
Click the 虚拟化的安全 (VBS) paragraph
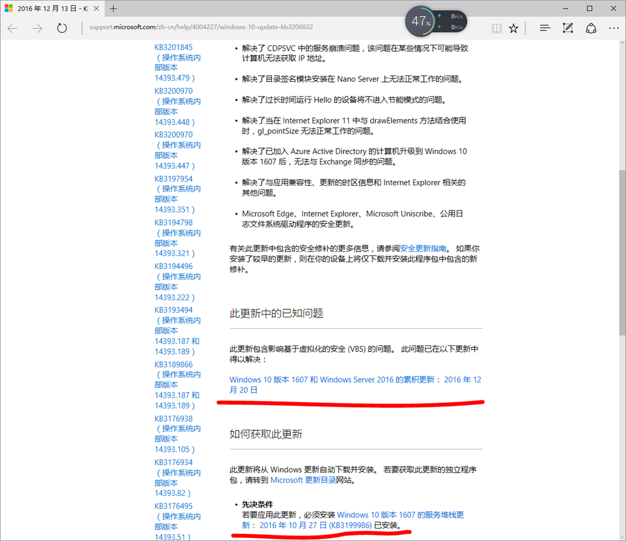point(354,354)
